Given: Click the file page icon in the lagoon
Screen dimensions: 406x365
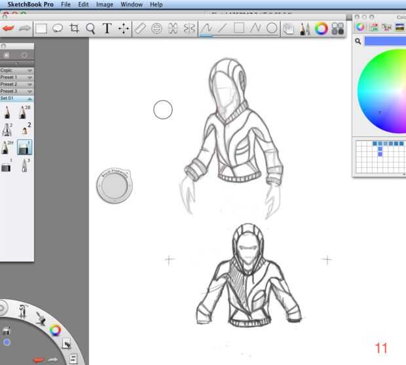Looking at the screenshot, I should [73, 359].
